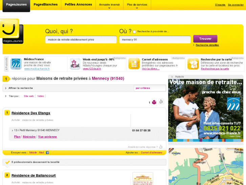This screenshot has height=185, width=246.
Task: Open the Itinéraire link
Action: 29,137
